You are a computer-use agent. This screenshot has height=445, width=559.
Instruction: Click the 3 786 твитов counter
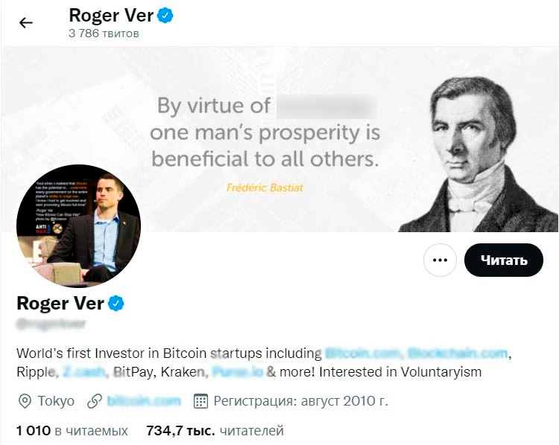click(x=104, y=33)
